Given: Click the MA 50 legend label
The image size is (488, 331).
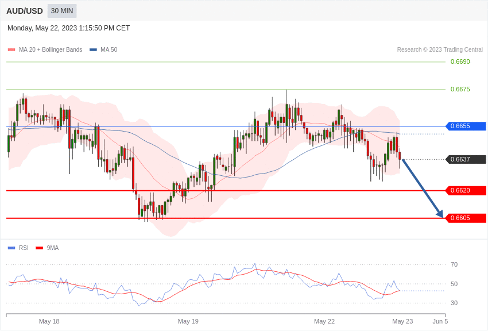Looking at the screenshot, I should pos(109,50).
